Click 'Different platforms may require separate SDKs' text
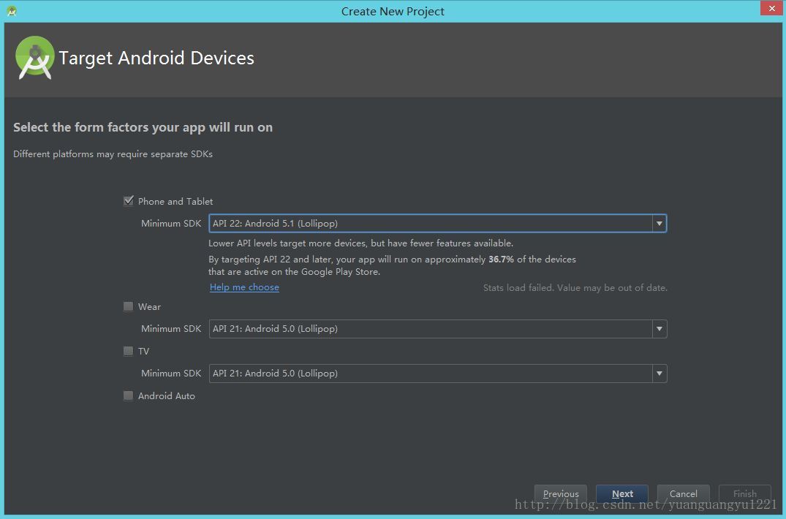Screen dimensions: 786x519 coord(113,154)
